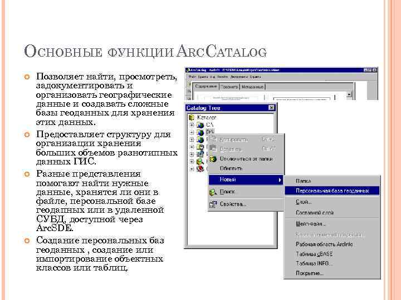Choose Свойства... in the context menu

(x=246, y=204)
